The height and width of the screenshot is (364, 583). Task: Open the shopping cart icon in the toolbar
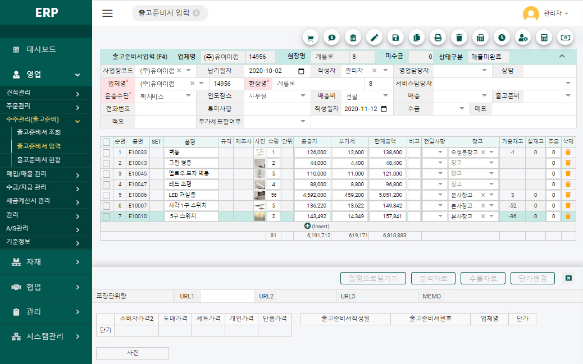tap(310, 37)
